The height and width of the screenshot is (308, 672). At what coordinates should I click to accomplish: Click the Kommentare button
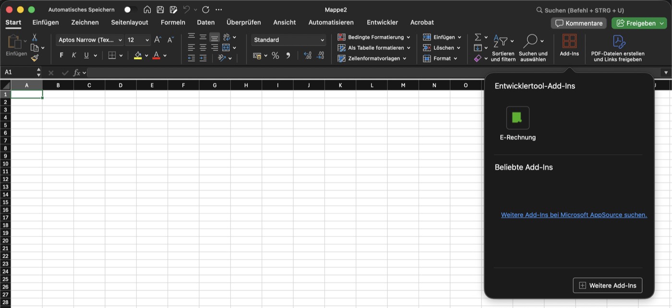tap(579, 23)
